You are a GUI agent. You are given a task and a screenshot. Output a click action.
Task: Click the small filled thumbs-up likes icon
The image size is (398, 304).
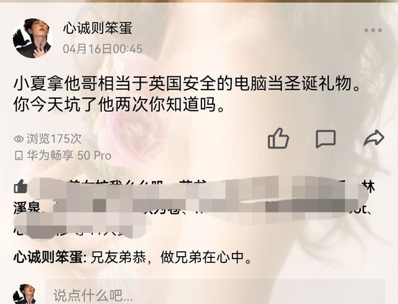(21, 187)
